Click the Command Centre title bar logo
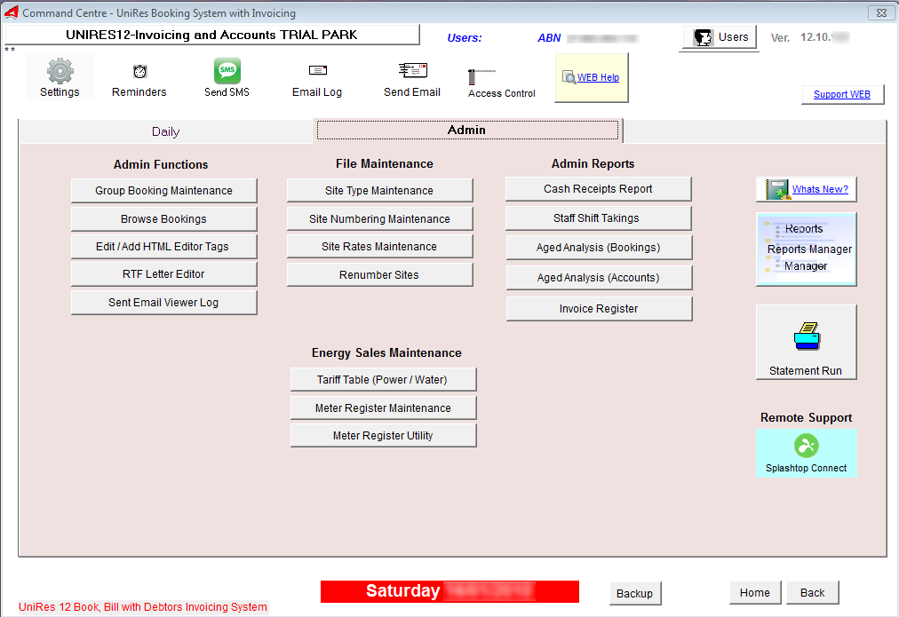Image resolution: width=899 pixels, height=617 pixels. (x=12, y=12)
